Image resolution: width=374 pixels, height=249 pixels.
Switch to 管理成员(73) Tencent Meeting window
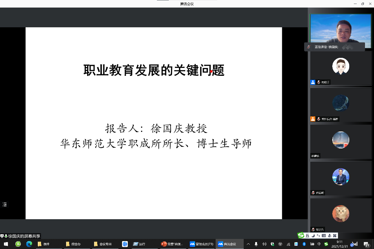202,244
